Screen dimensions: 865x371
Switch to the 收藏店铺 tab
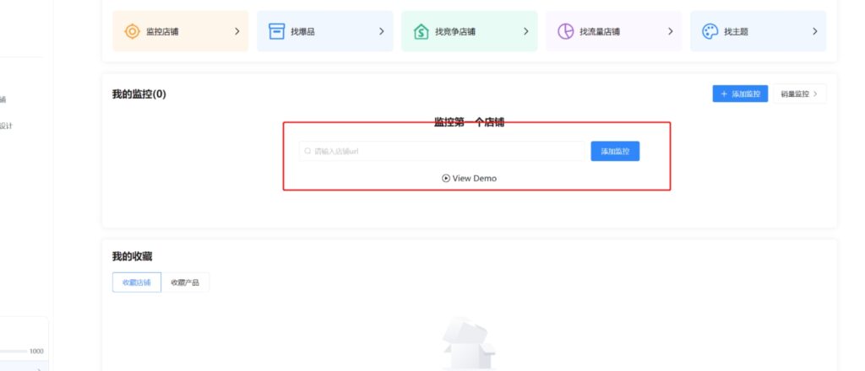tap(136, 282)
